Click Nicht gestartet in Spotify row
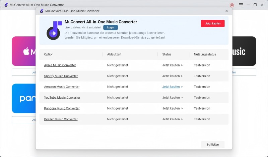Image resolution: width=268 pixels, height=157 pixels. 118,76
